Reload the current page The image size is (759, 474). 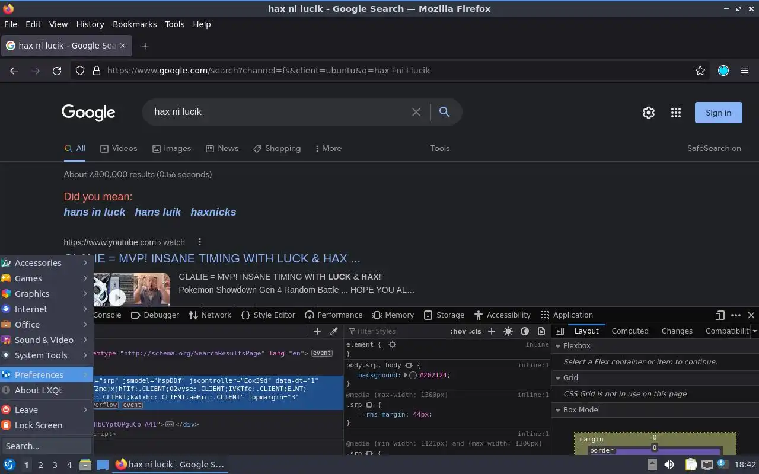[x=57, y=71]
